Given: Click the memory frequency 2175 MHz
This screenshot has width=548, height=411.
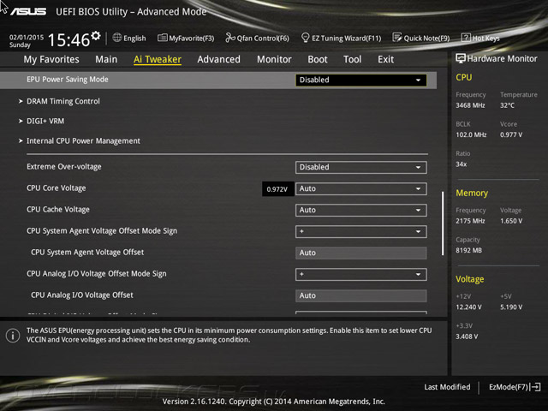Looking at the screenshot, I should click(x=470, y=221).
